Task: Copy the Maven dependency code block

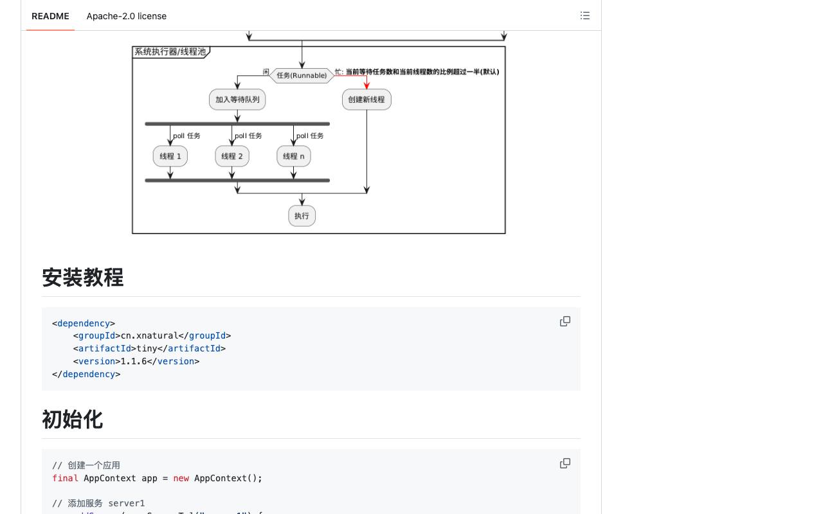Action: [x=565, y=321]
